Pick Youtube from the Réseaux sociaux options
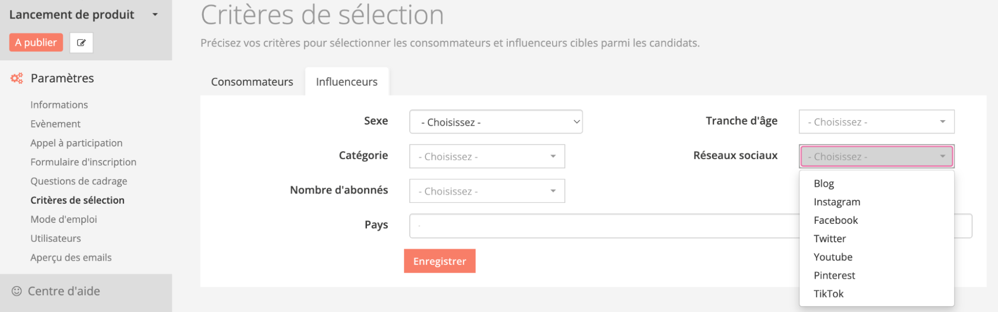The height and width of the screenshot is (312, 998). [833, 257]
